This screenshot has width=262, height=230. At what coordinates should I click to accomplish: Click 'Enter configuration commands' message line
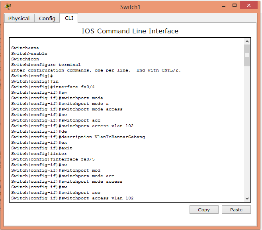point(96,70)
